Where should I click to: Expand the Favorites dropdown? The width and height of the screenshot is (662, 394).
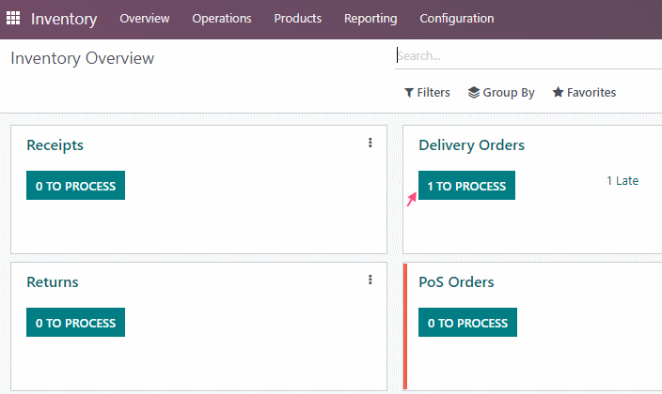[x=584, y=92]
